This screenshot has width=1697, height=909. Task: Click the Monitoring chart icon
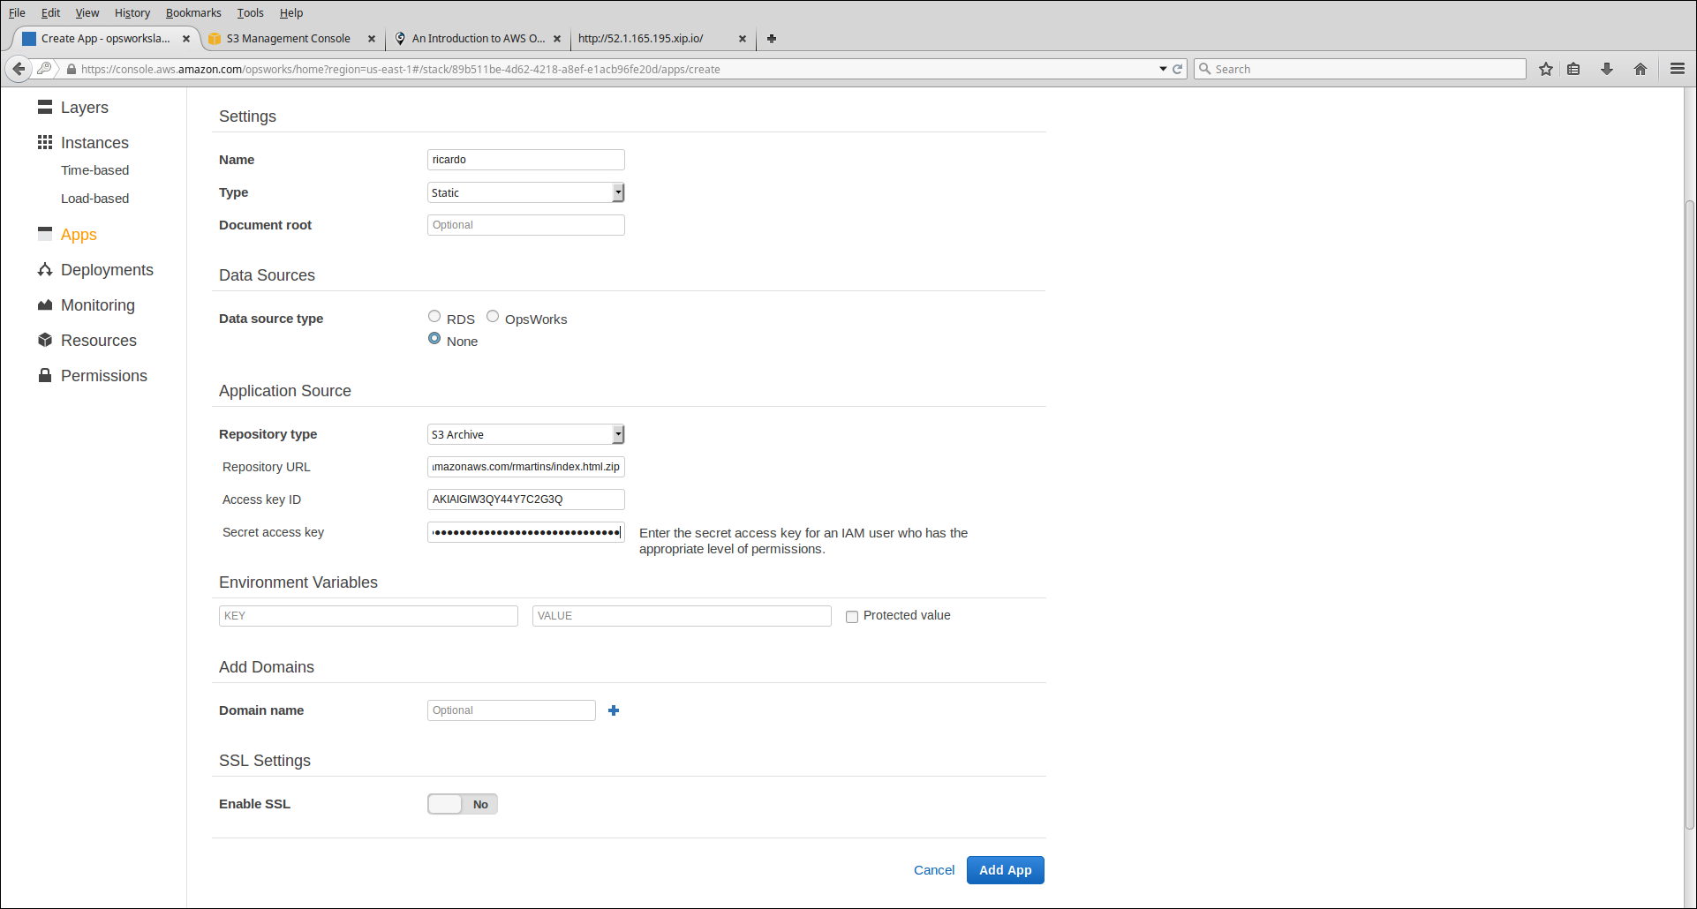tap(45, 305)
